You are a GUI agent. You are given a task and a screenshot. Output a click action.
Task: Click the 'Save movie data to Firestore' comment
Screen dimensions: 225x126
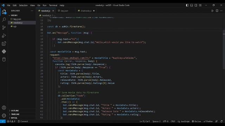point(78,92)
